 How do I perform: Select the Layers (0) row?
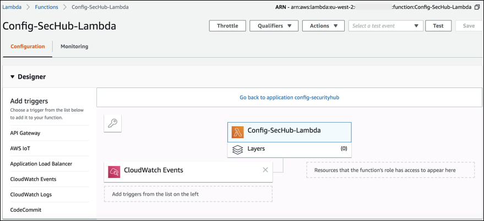(x=289, y=150)
